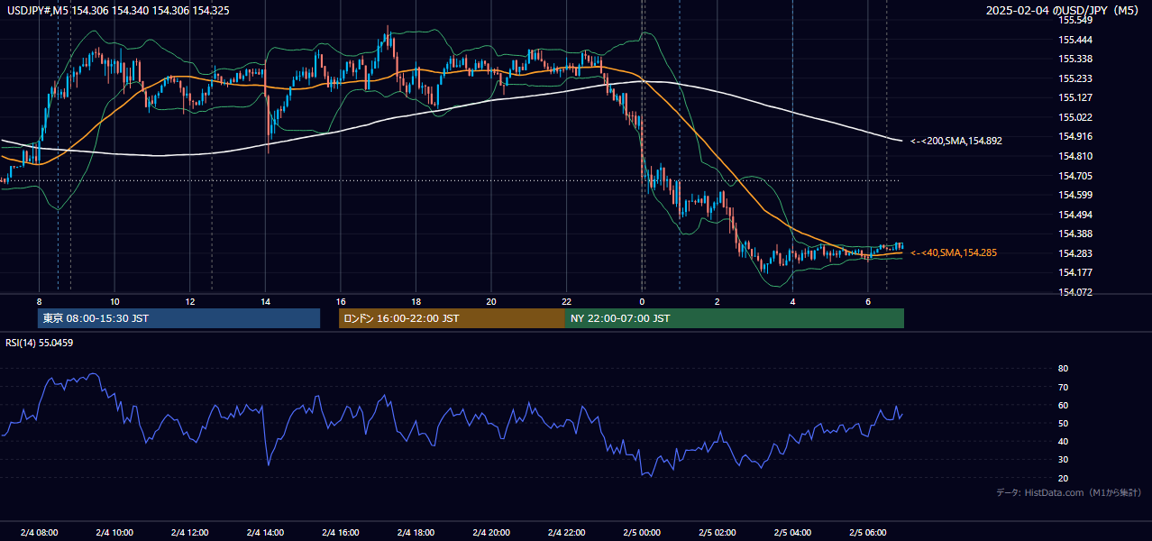Click hour label 20 under the price chart

490,301
